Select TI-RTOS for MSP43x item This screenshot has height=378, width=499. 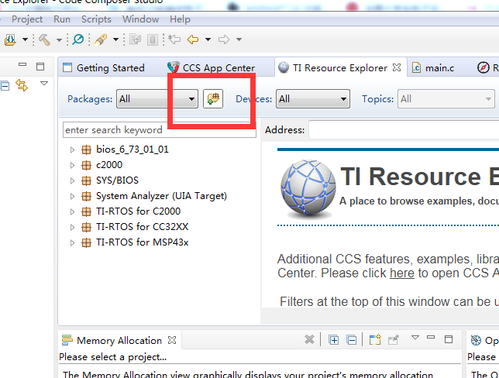[x=143, y=242]
